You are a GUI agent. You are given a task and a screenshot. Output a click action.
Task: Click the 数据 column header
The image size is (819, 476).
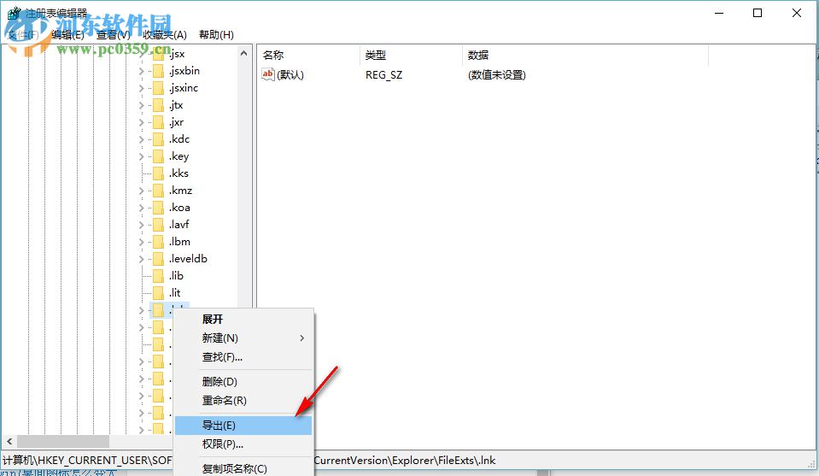tap(585, 55)
